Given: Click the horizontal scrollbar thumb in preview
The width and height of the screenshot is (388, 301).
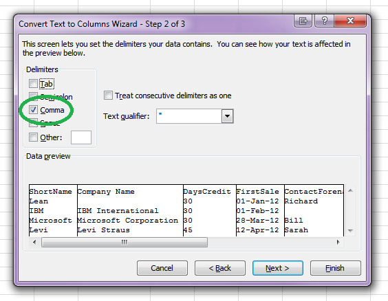Looking at the screenshot, I should coord(125,242).
